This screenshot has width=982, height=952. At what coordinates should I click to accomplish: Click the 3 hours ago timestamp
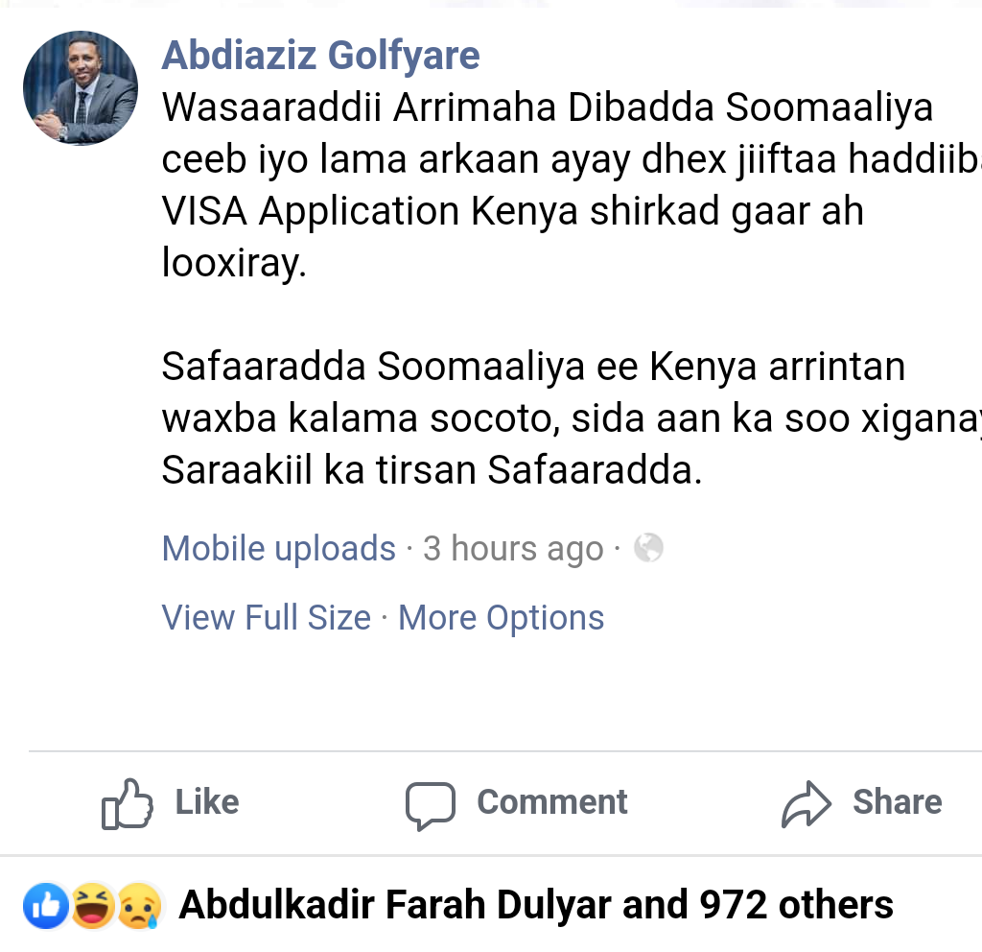pyautogui.click(x=513, y=548)
